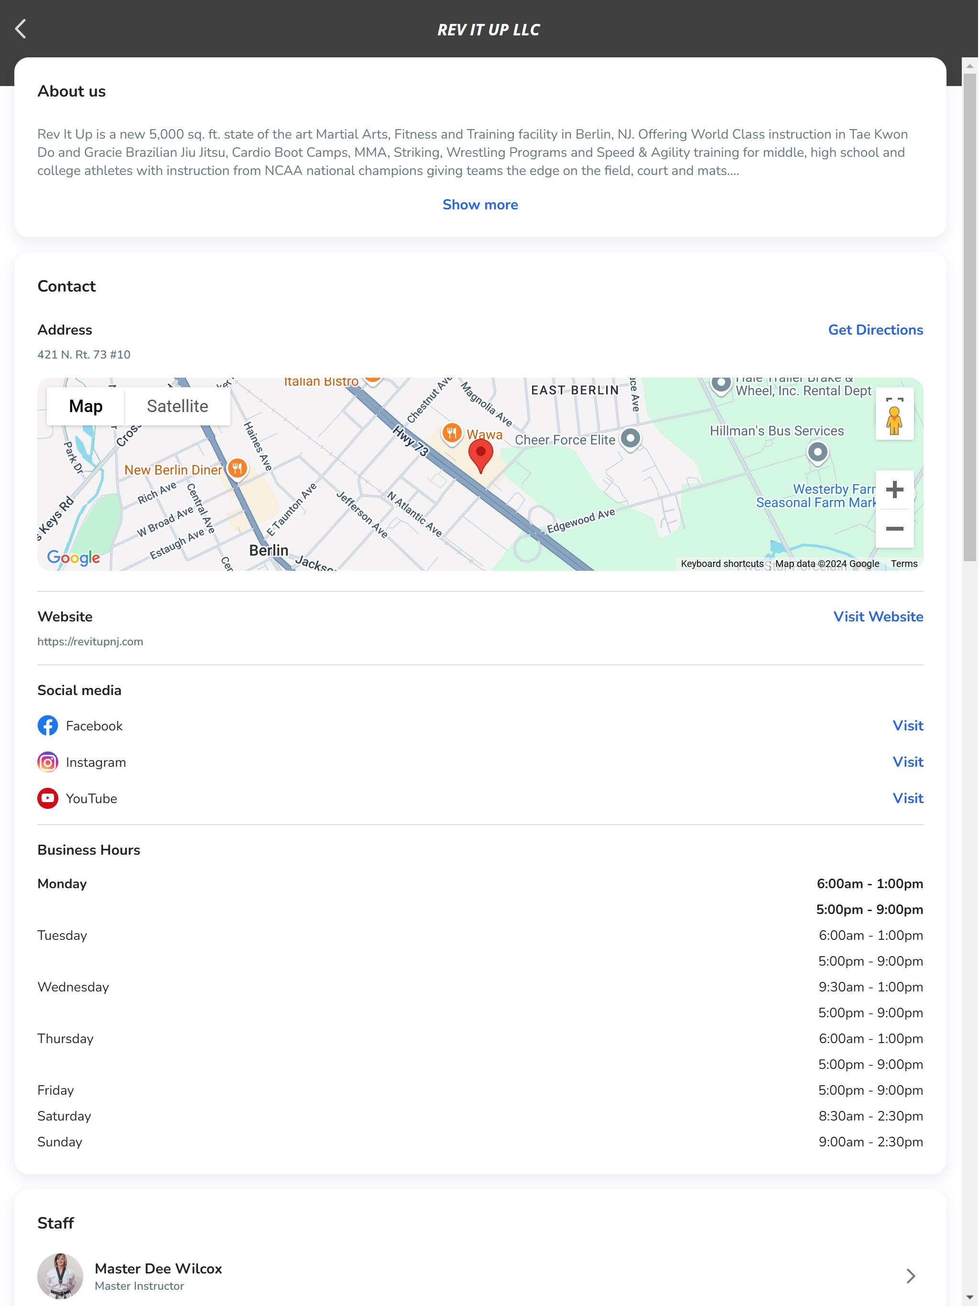Image resolution: width=979 pixels, height=1306 pixels.
Task: Click Master Dee Wilcox name
Action: [158, 1268]
